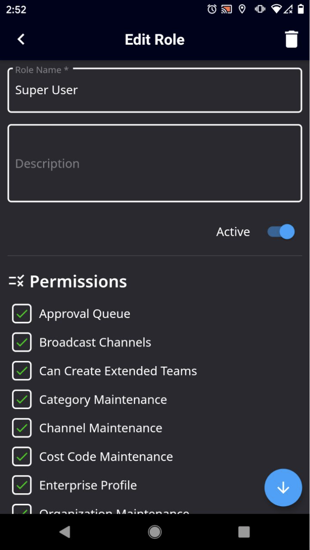Uncheck the Cost Code Maintenance checkbox
Screen dimensions: 310x550
coord(22,457)
